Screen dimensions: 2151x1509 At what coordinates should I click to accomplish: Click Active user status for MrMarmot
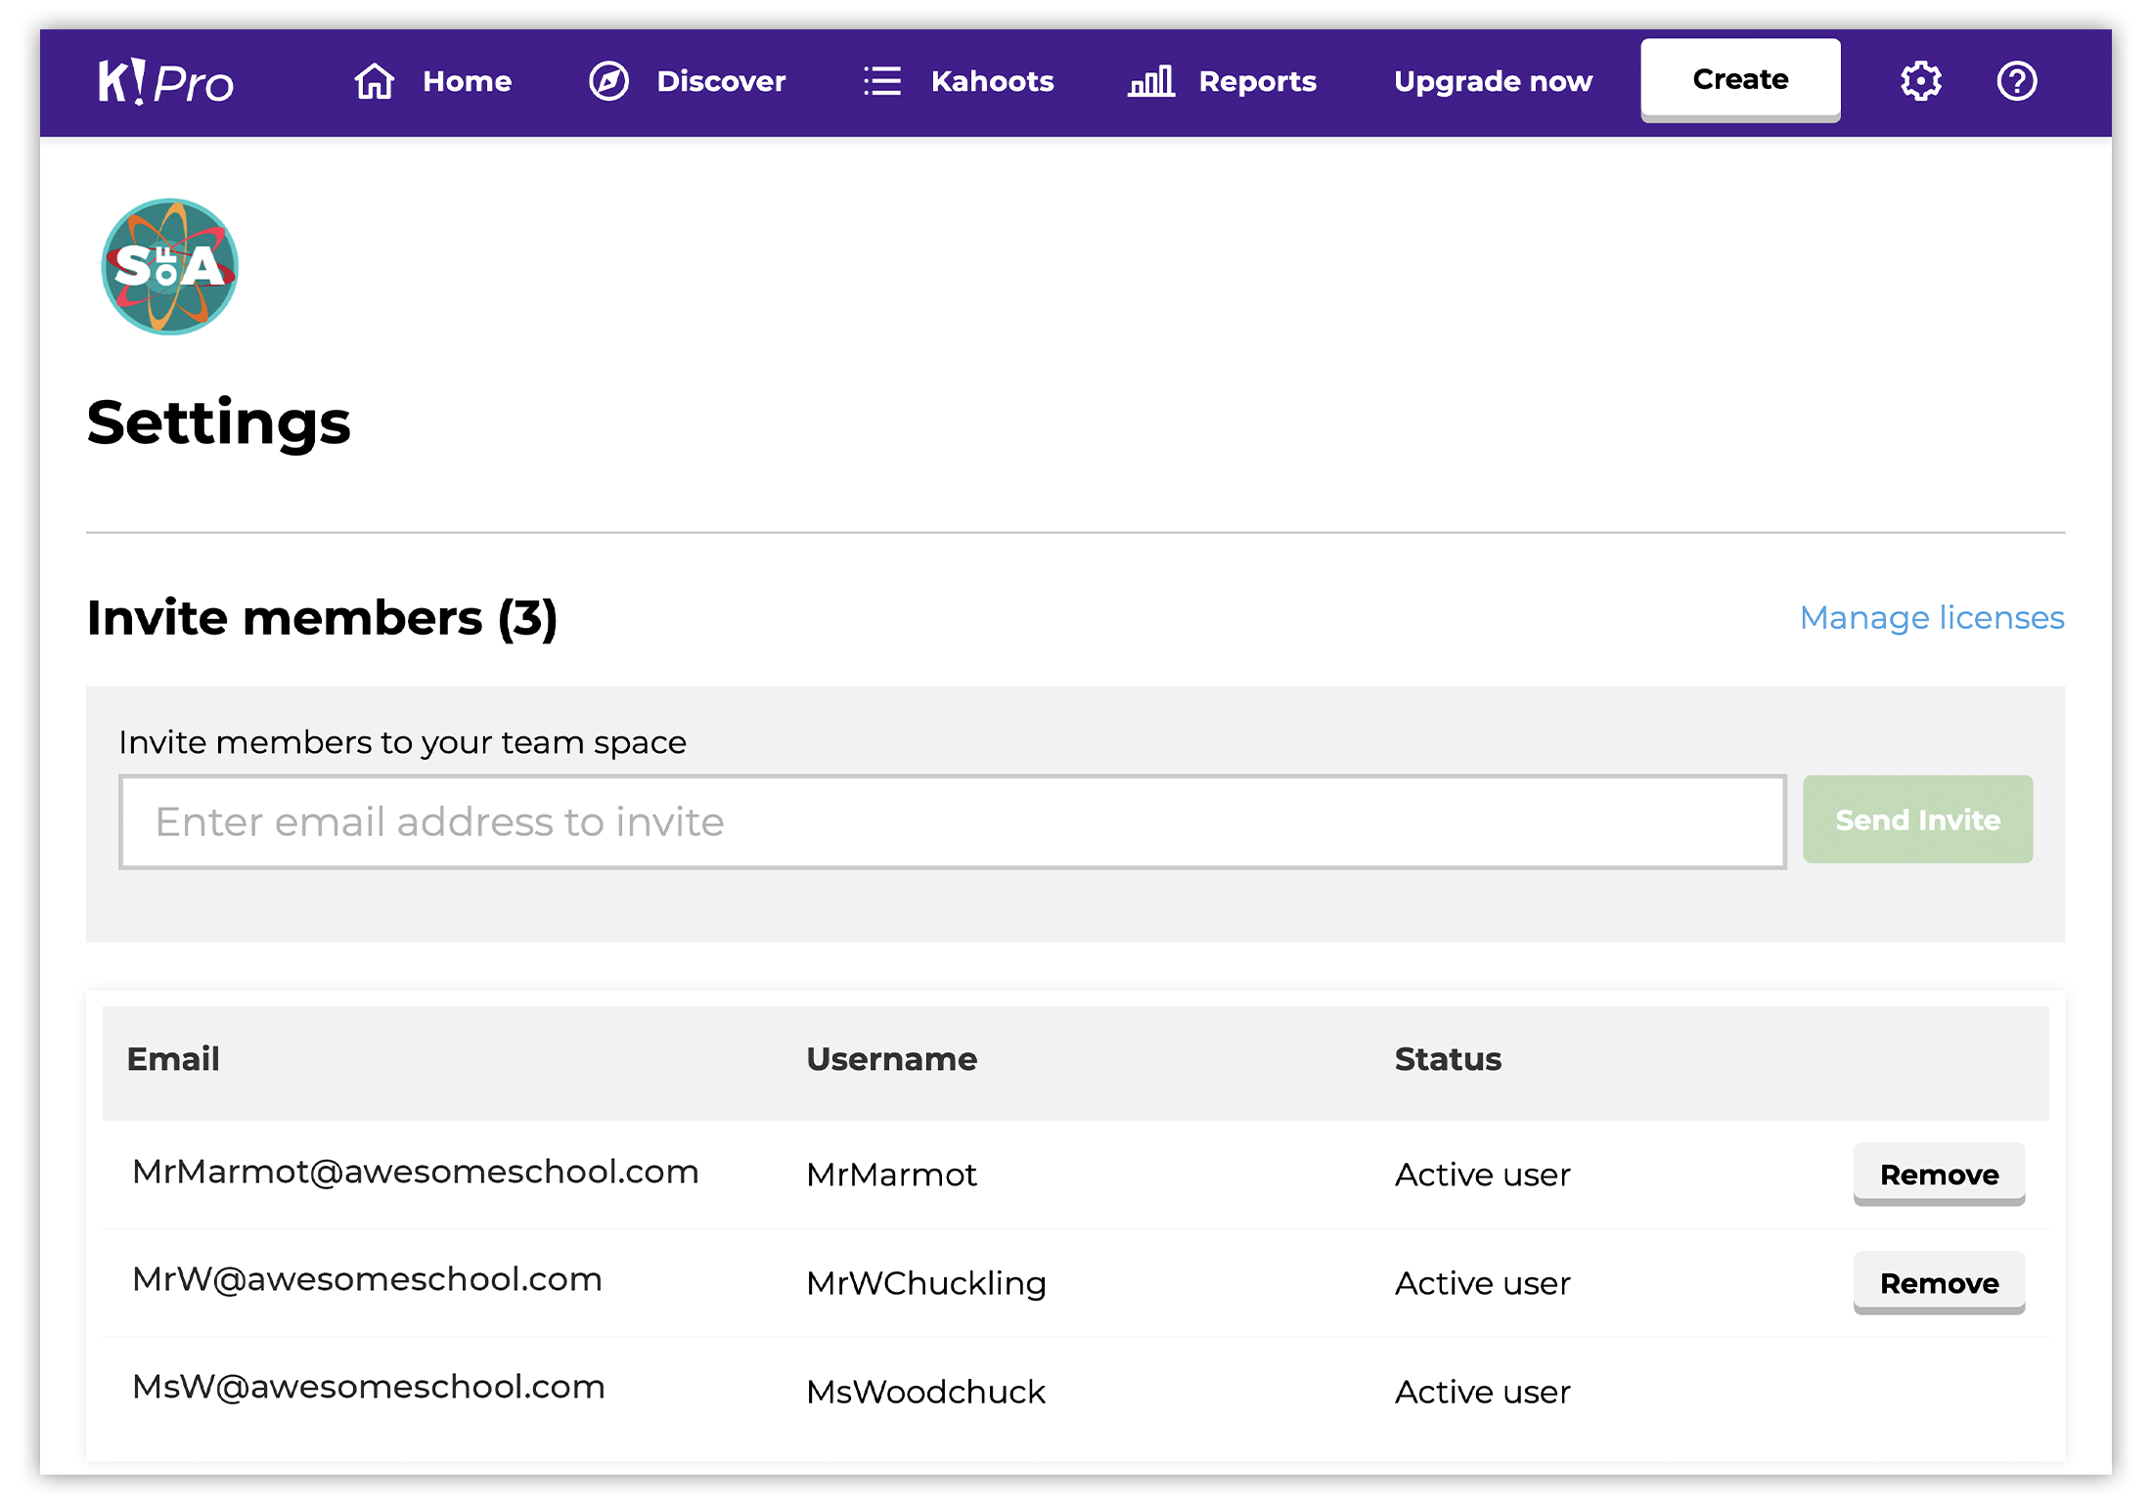point(1482,1175)
